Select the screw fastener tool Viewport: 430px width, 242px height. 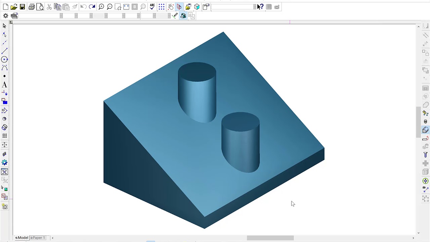(426, 155)
